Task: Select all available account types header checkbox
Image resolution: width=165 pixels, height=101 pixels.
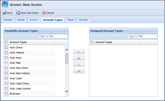Action: pos(6,42)
